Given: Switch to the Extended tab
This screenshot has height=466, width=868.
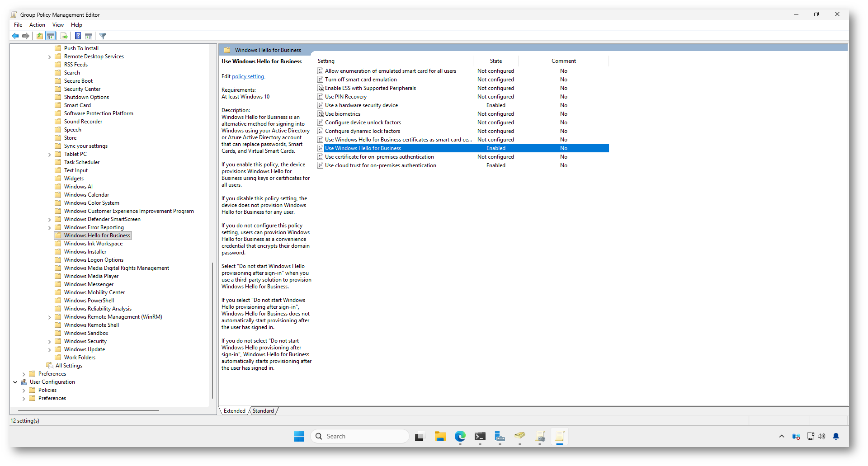Looking at the screenshot, I should 234,411.
